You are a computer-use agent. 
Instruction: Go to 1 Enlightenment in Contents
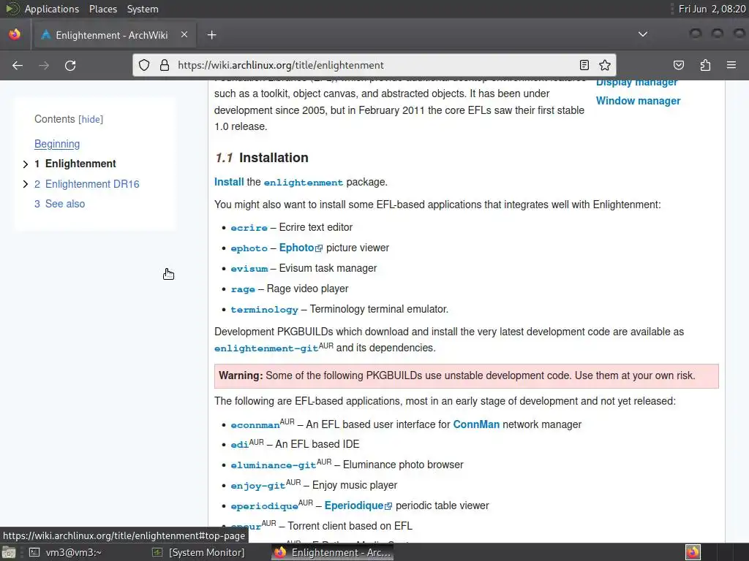[x=75, y=164]
